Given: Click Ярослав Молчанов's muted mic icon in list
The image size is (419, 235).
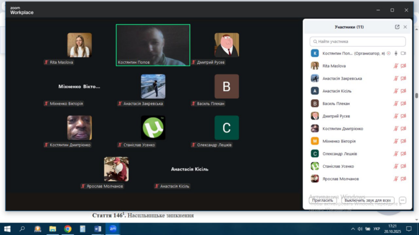Looking at the screenshot, I should [x=396, y=179].
